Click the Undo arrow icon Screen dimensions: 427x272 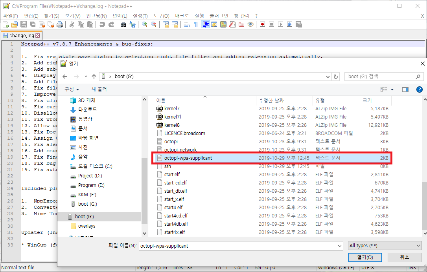click(x=102, y=24)
